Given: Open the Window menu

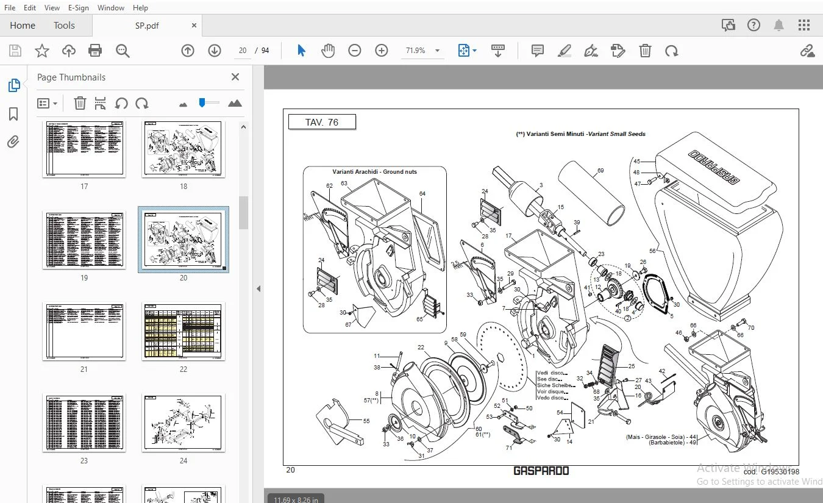Looking at the screenshot, I should (x=111, y=7).
